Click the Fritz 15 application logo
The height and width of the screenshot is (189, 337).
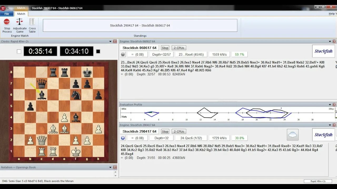[3, 8]
